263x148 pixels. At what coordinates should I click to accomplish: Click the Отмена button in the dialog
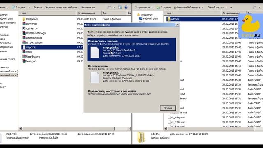tap(168, 108)
